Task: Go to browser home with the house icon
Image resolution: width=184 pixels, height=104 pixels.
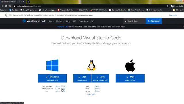Action: [x=10, y=6]
